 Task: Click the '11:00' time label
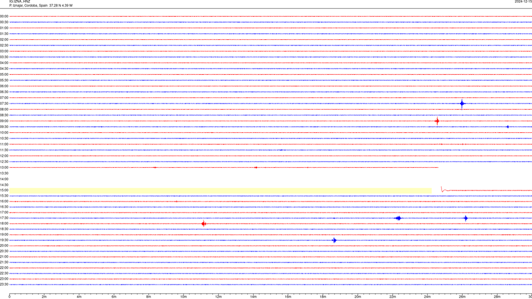tap(4, 145)
